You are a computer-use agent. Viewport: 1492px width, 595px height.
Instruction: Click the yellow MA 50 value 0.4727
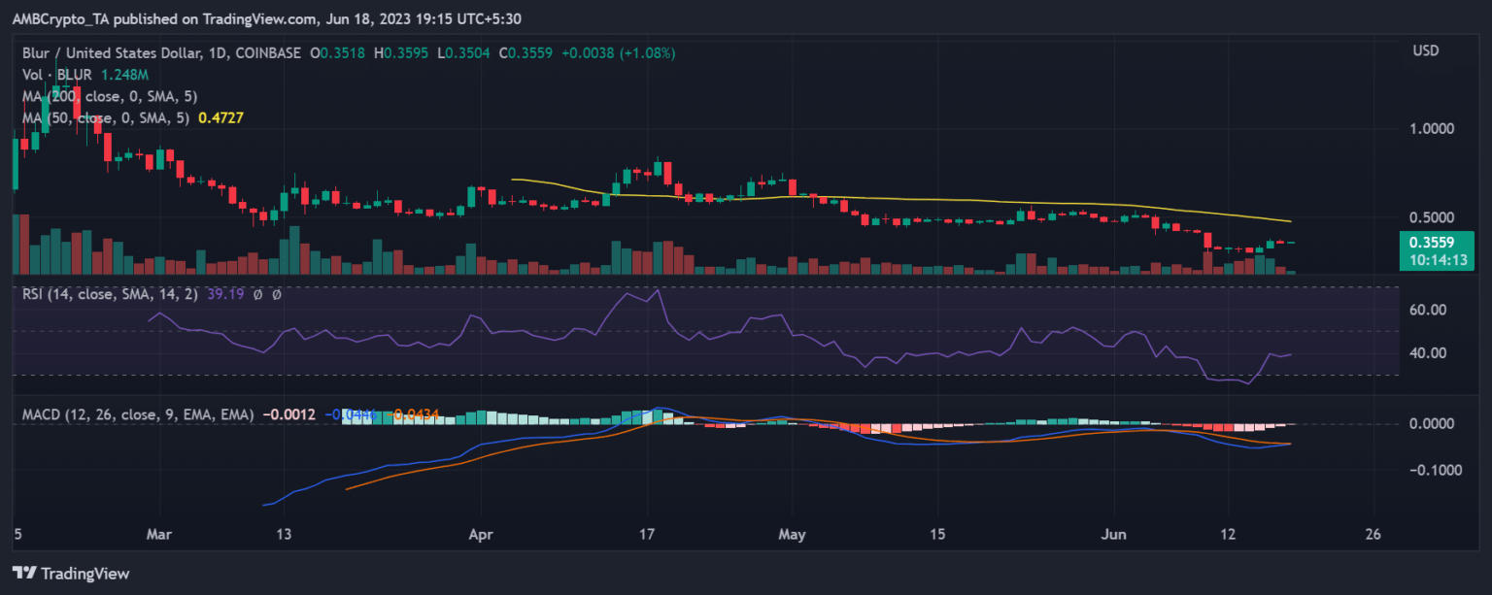[x=220, y=118]
